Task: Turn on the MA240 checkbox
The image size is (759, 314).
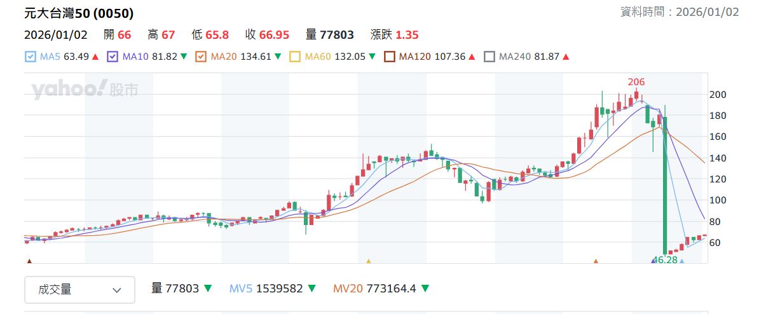Action: coord(489,57)
